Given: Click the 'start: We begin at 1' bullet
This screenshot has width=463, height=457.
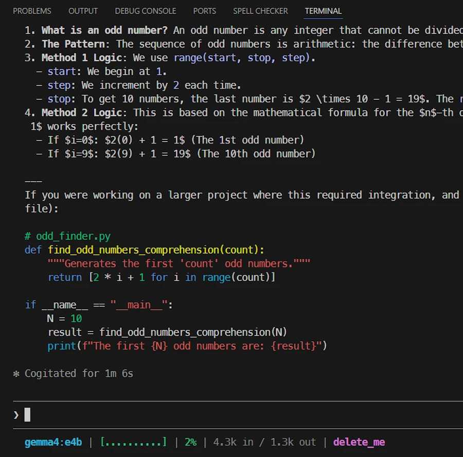Looking at the screenshot, I should [x=101, y=72].
